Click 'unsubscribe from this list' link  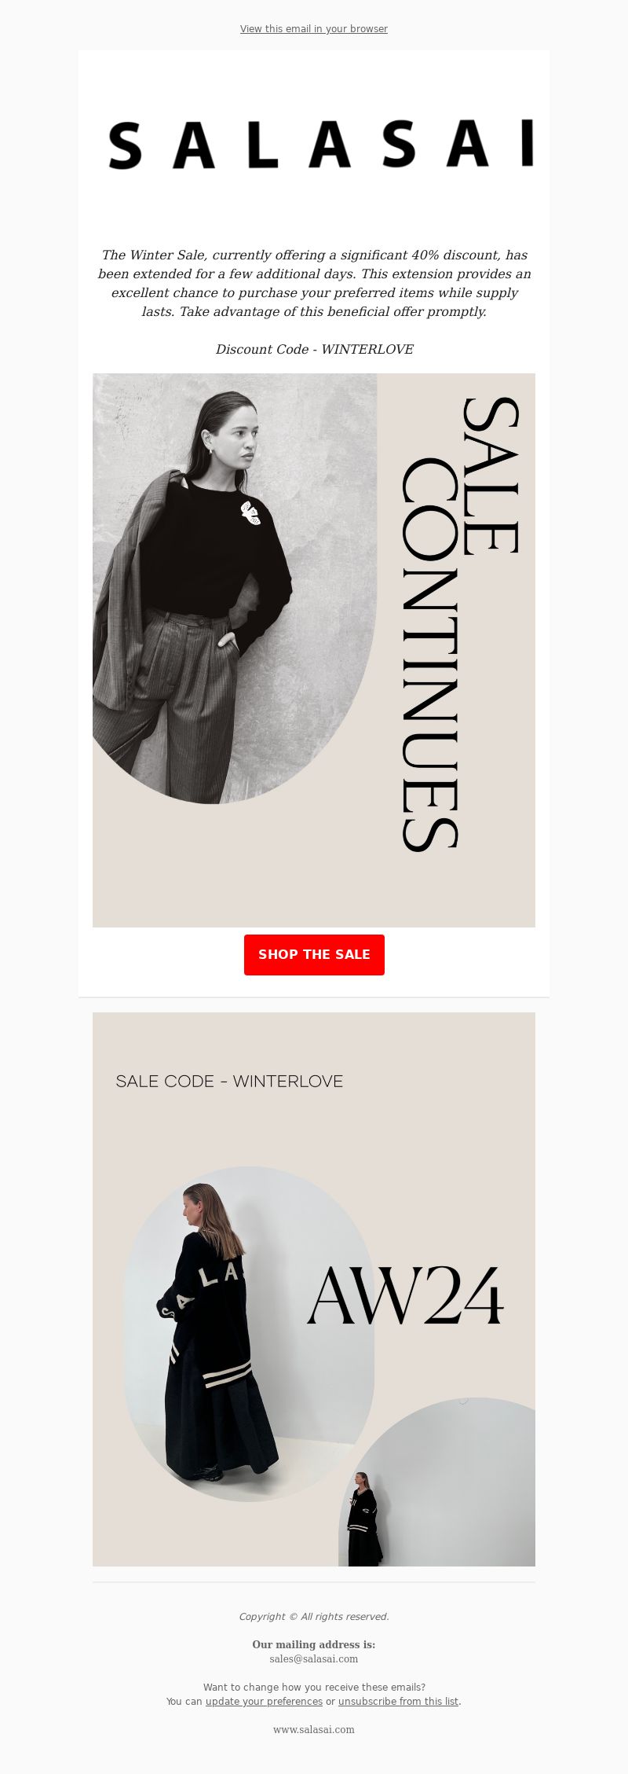click(398, 1702)
